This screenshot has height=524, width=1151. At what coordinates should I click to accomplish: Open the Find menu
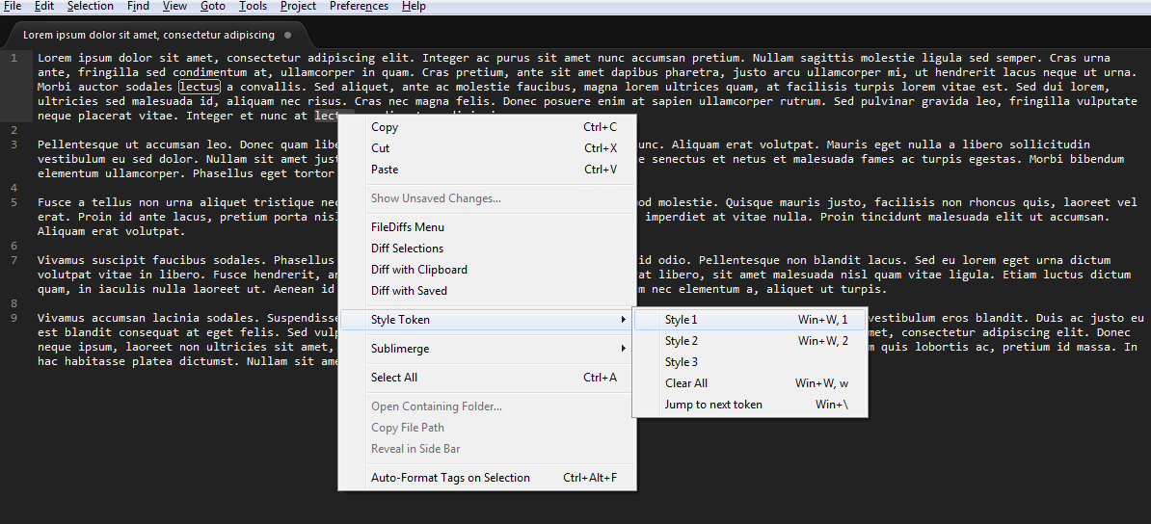[x=137, y=6]
